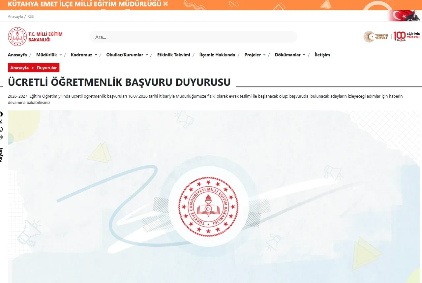Click the ministry seal in the announcement image
The width and height of the screenshot is (422, 283).
click(x=208, y=207)
